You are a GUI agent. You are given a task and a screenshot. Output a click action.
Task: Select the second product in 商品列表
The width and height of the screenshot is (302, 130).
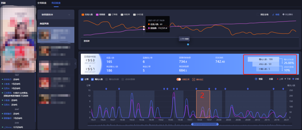coord(56,51)
